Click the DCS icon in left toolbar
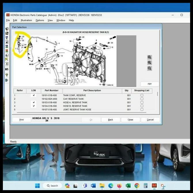The image size is (193, 193). (x=7, y=69)
